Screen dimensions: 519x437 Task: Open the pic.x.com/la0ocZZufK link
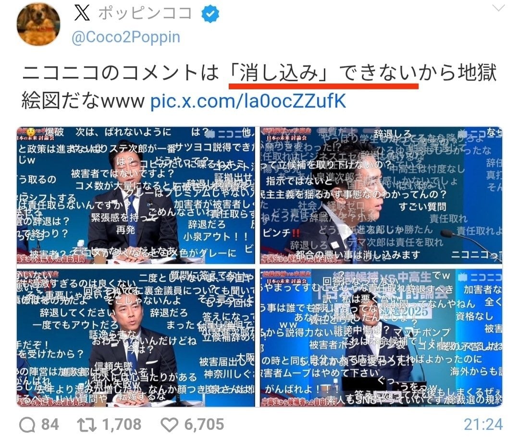(x=248, y=101)
